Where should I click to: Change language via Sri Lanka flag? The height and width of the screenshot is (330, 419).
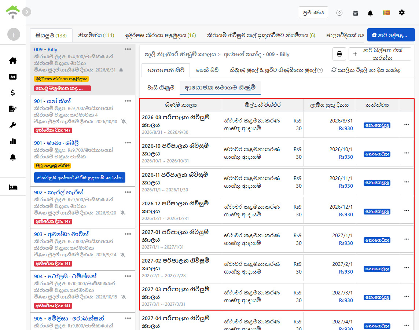[x=386, y=12]
